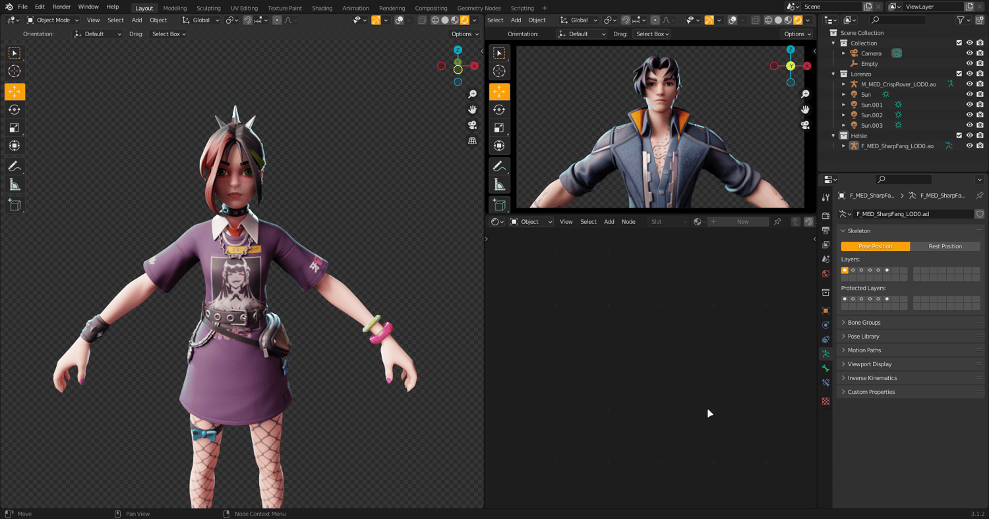Click the 3D Cursor tool in left viewport

click(15, 71)
